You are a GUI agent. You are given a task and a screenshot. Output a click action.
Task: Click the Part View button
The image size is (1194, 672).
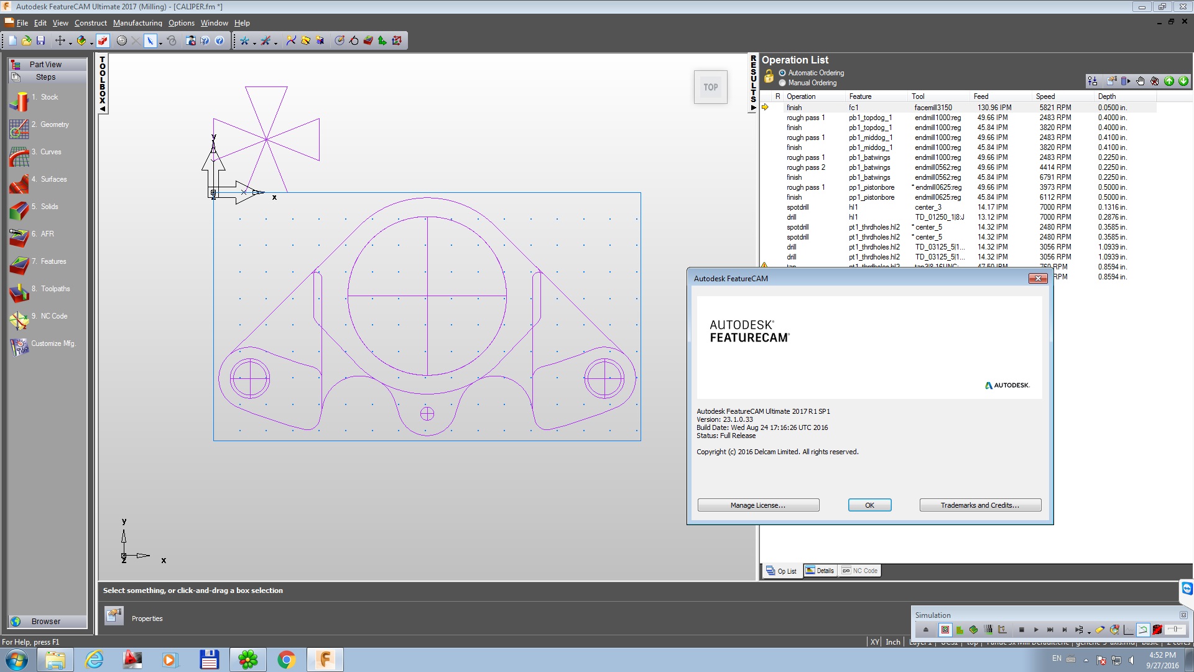[x=47, y=64]
